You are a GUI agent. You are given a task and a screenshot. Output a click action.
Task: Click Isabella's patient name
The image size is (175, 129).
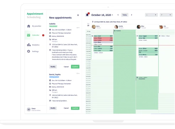pyautogui.click(x=52, y=24)
